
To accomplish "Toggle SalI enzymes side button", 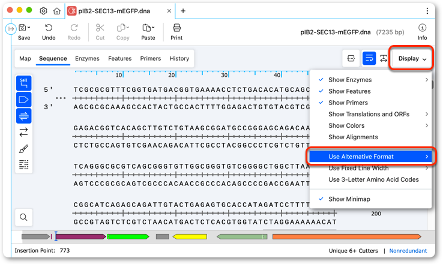I will (x=24, y=83).
